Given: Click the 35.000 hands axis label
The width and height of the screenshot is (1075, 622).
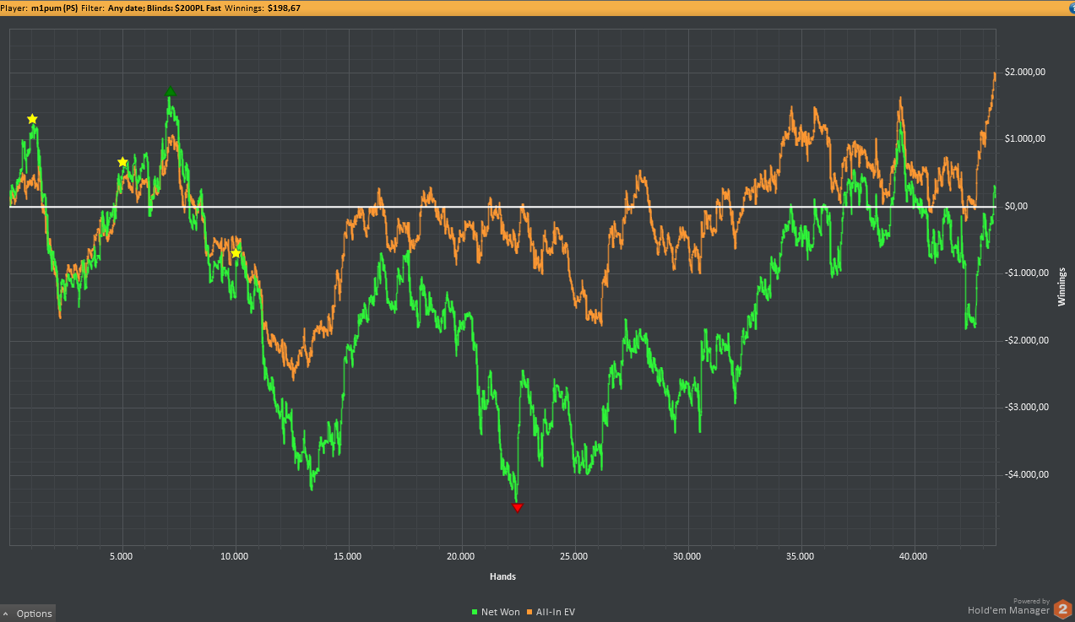Looking at the screenshot, I should click(800, 556).
